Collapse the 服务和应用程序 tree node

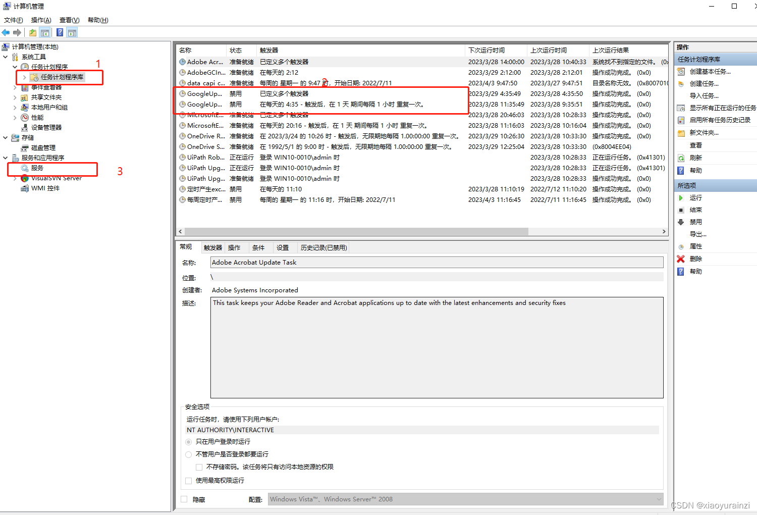coord(6,158)
